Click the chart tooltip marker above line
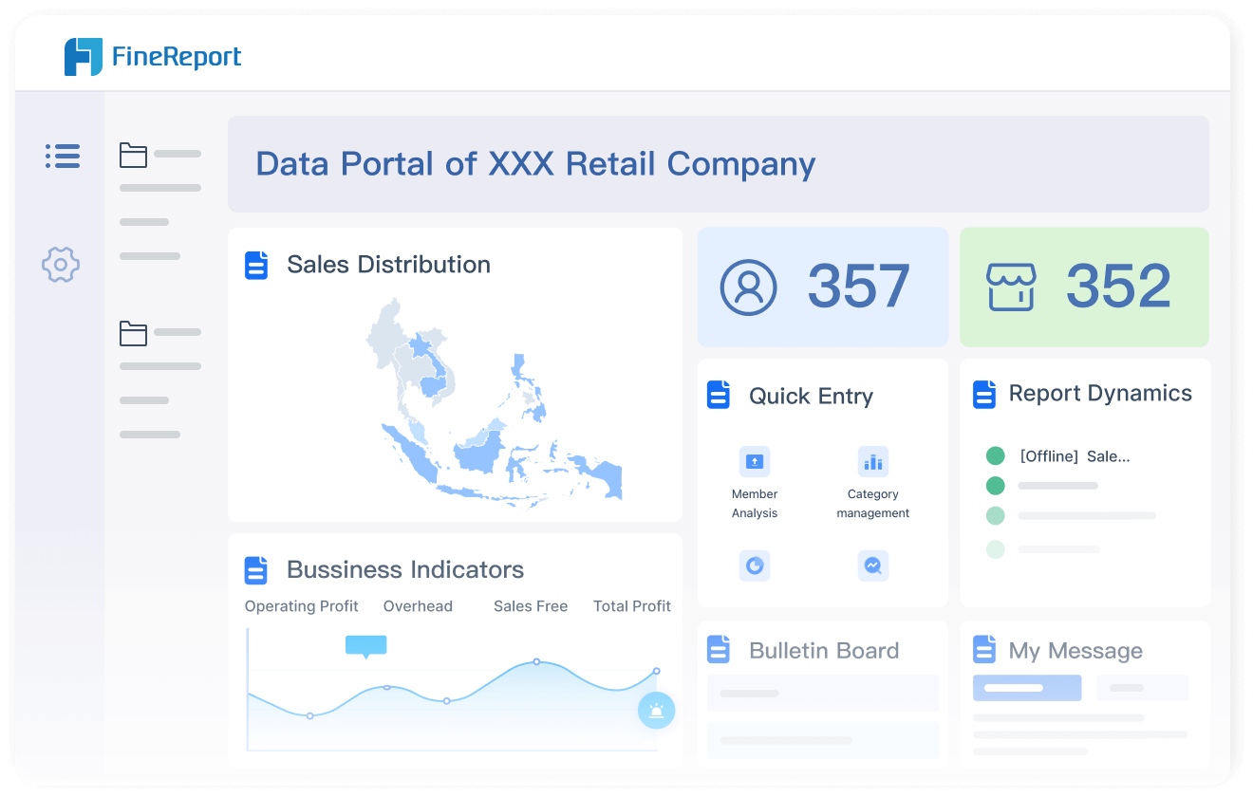 (365, 646)
